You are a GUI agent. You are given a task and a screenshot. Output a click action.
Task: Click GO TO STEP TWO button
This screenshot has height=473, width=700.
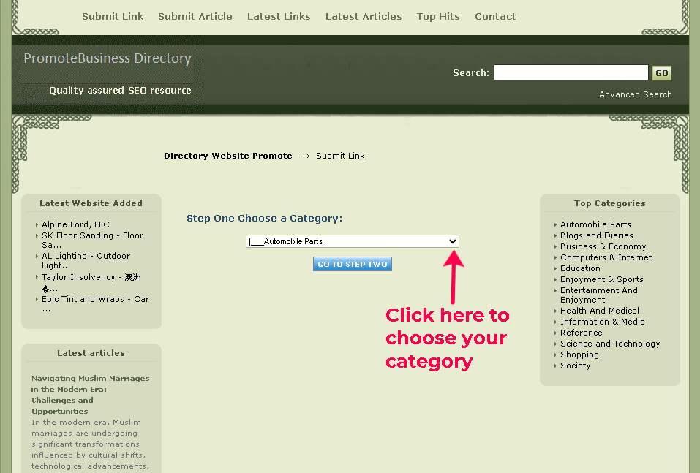coord(353,264)
